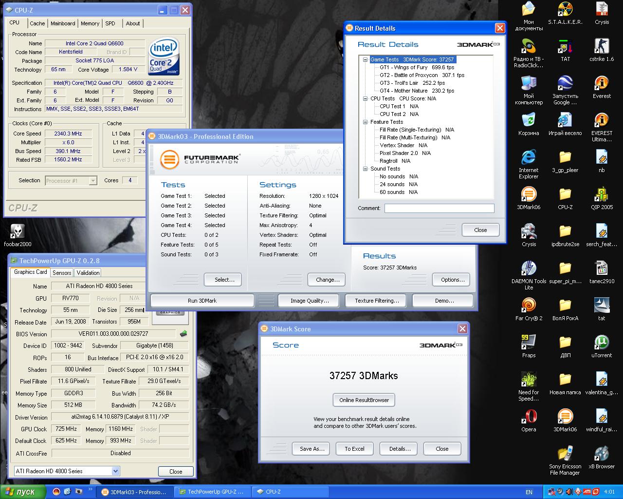The height and width of the screenshot is (499, 623).
Task: Click Change under the Settings section
Action: (328, 280)
